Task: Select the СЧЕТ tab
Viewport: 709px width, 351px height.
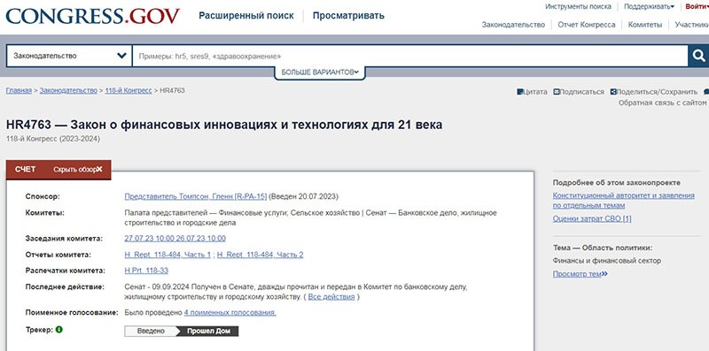Action: click(x=26, y=169)
